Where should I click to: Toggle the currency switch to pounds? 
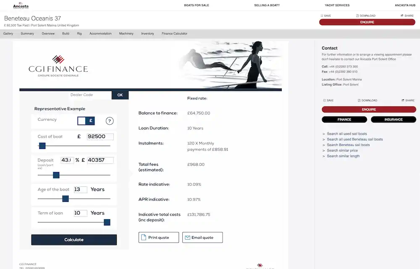(86, 121)
